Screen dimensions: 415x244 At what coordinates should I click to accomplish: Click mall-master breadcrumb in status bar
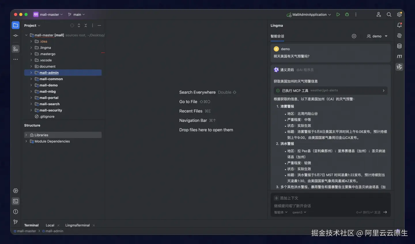click(25, 231)
